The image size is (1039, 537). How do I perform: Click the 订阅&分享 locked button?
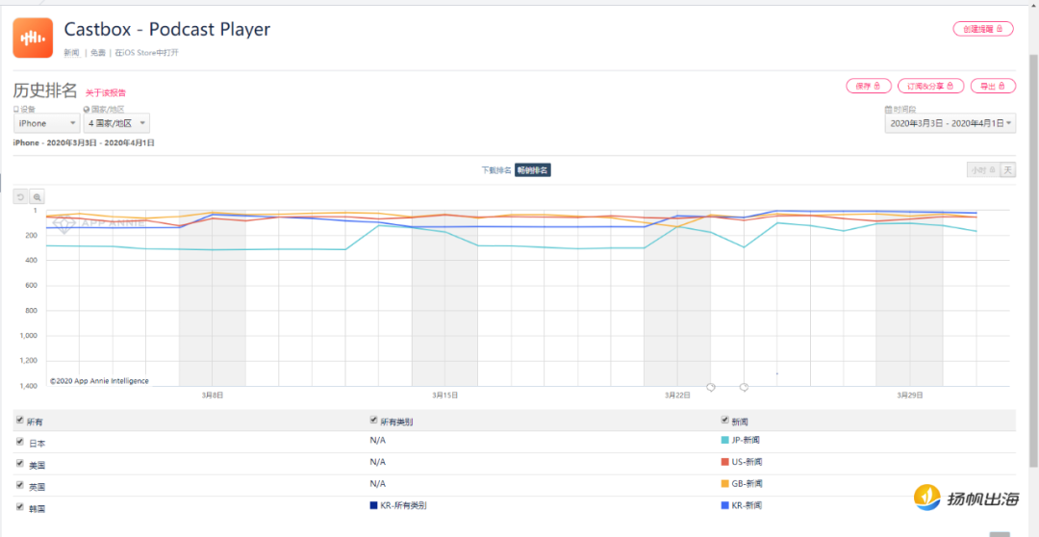coord(930,86)
